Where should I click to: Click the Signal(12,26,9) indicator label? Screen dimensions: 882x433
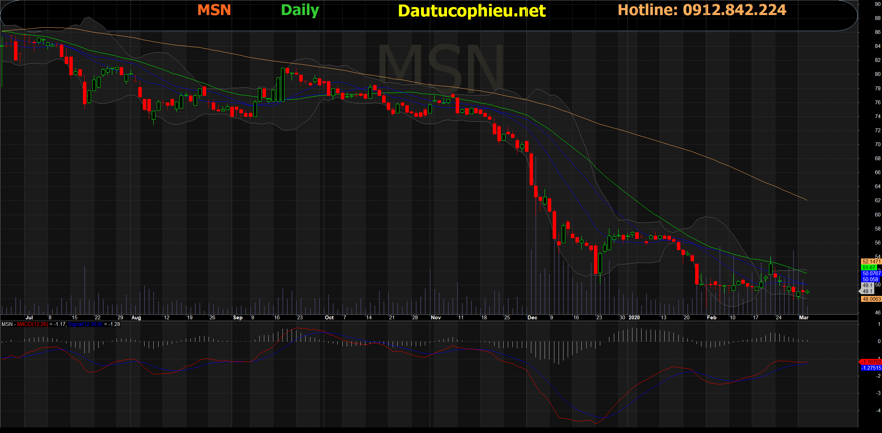tap(85, 324)
